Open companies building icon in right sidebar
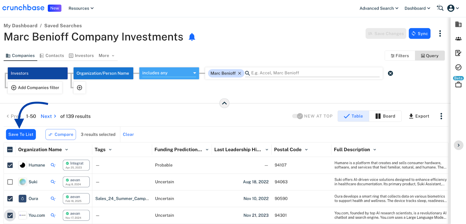This screenshot has height=224, width=466. tap(458, 24)
